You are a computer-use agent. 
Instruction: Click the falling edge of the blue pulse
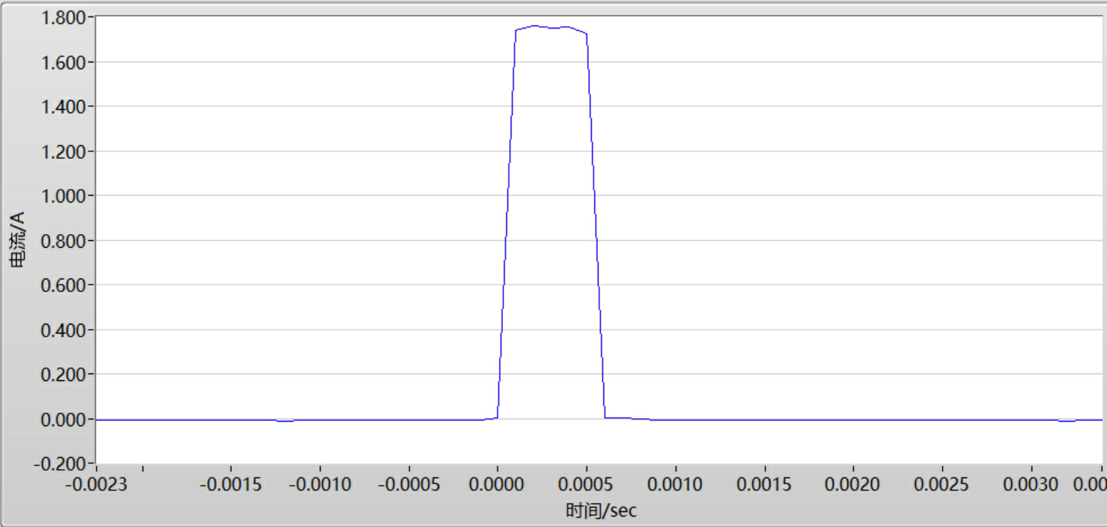[596, 226]
